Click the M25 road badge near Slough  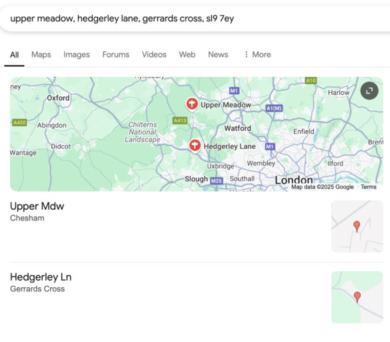coord(216,180)
